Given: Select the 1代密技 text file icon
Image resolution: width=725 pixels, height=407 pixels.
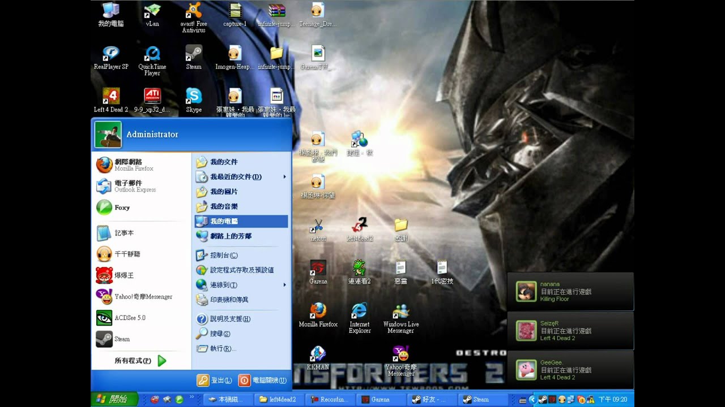Looking at the screenshot, I should (x=442, y=272).
